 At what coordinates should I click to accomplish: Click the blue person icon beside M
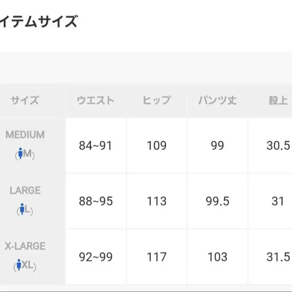(x=21, y=154)
